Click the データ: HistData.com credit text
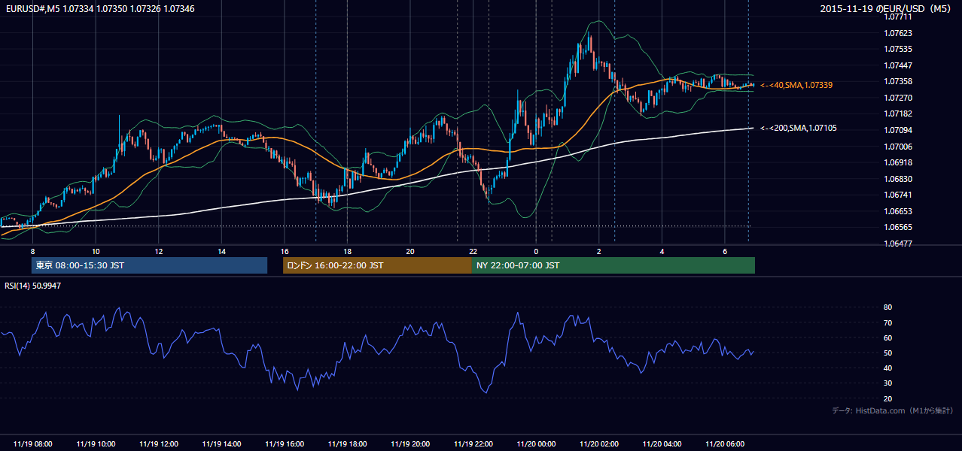 [893, 410]
